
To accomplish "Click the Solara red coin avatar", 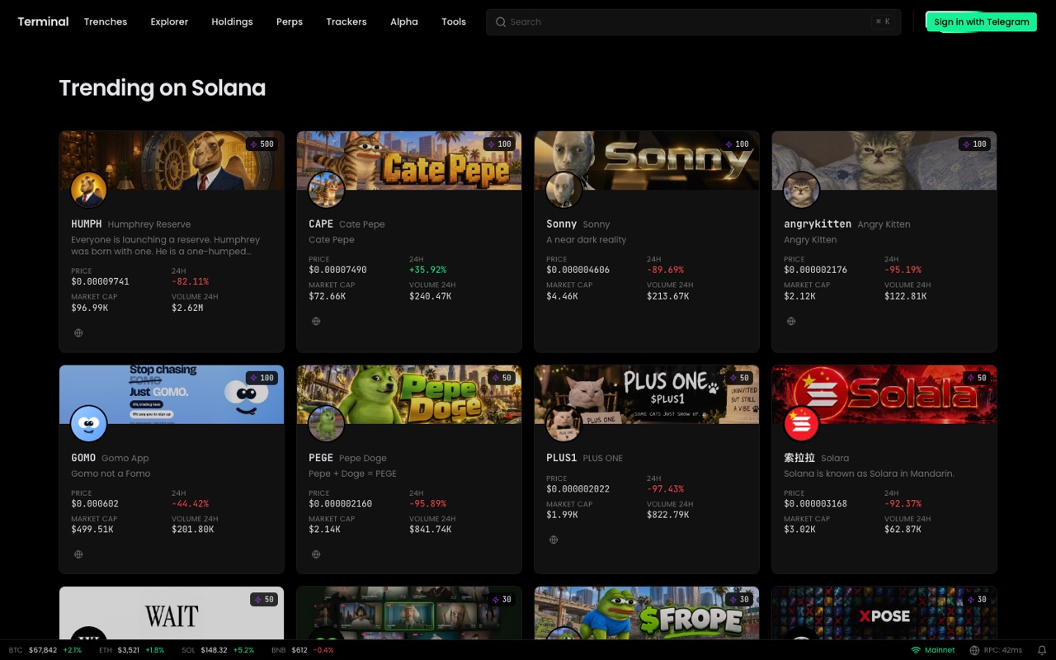I will pos(801,424).
